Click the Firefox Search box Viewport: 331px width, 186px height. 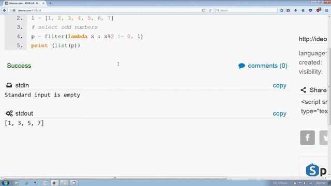pyautogui.click(x=246, y=10)
